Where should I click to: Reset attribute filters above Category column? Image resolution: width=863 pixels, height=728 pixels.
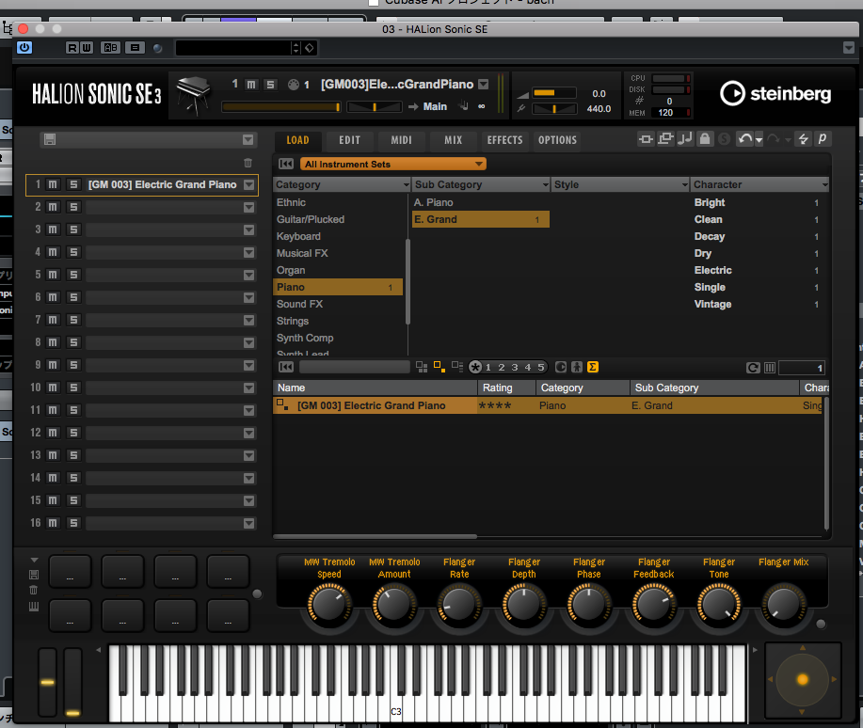coord(286,164)
